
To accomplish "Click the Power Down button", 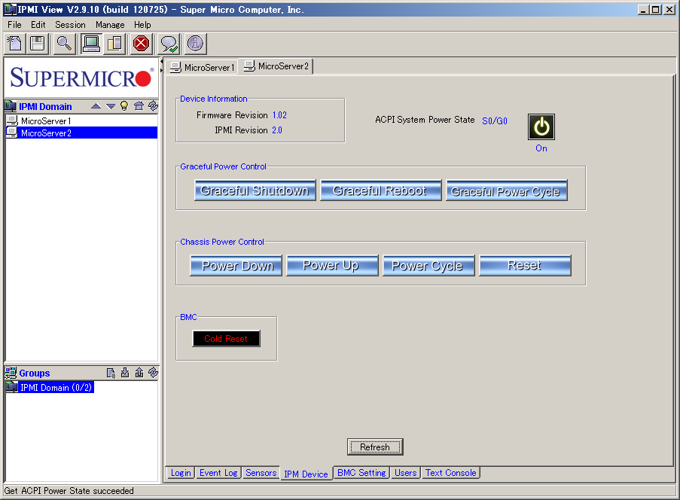I will coord(236,265).
